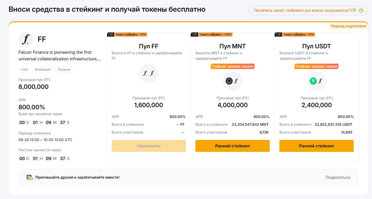This screenshot has width=372, height=199.
Task: Click VIP badge on the USDT pool
Action: point(278,35)
